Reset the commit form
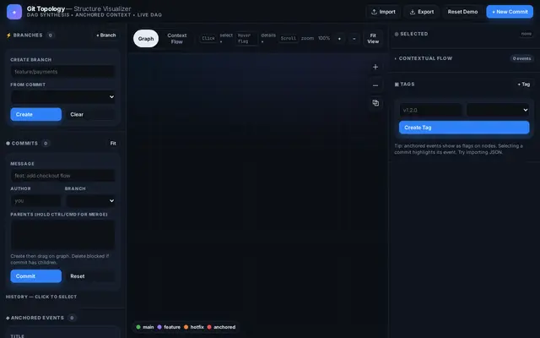The image size is (540, 338). (x=89, y=276)
